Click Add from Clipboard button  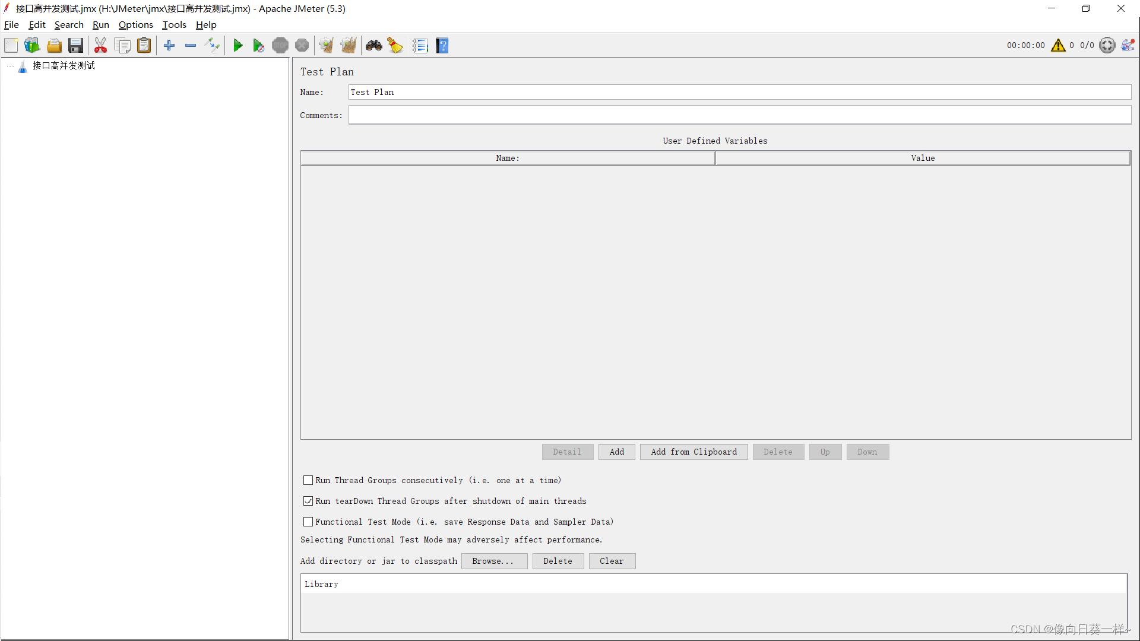tap(693, 452)
